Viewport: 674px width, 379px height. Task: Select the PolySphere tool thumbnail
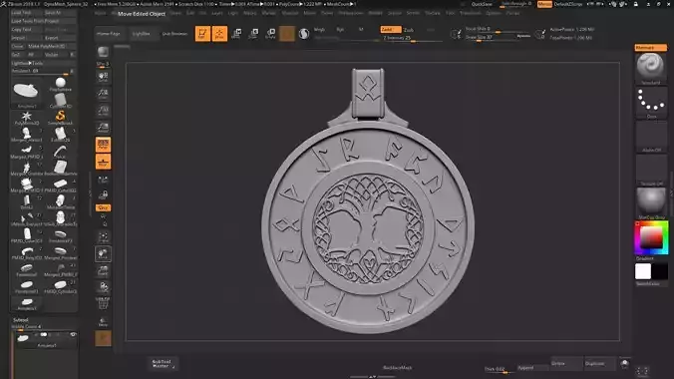[61, 84]
